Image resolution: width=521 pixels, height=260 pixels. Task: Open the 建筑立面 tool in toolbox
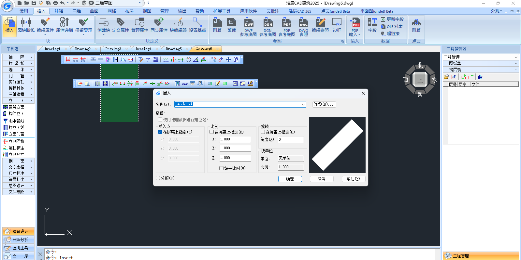[x=16, y=107]
